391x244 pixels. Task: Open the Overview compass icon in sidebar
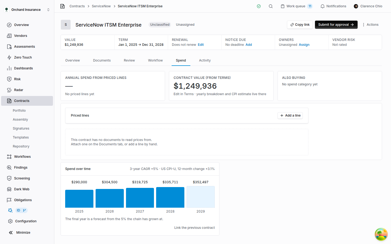tap(9, 25)
